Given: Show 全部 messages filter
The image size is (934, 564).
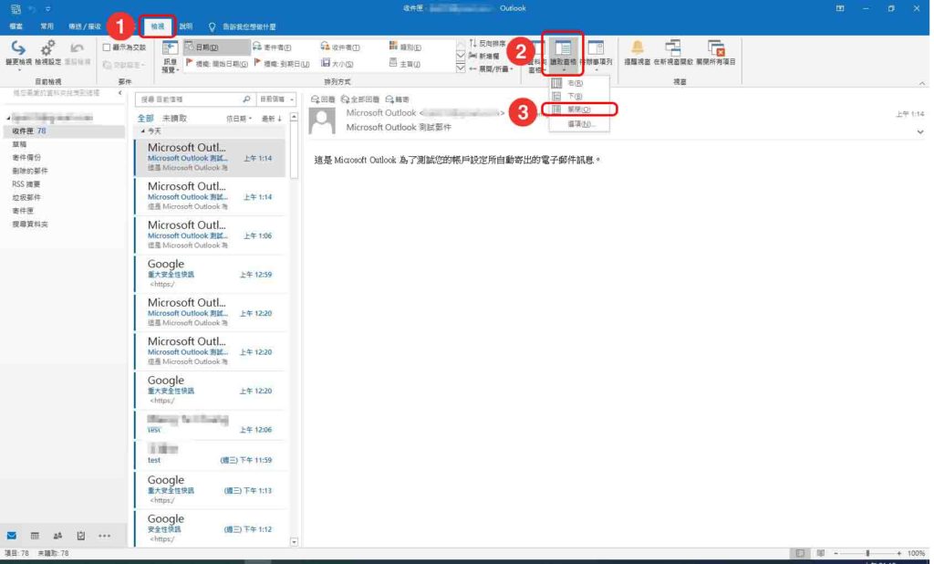Looking at the screenshot, I should [145, 118].
